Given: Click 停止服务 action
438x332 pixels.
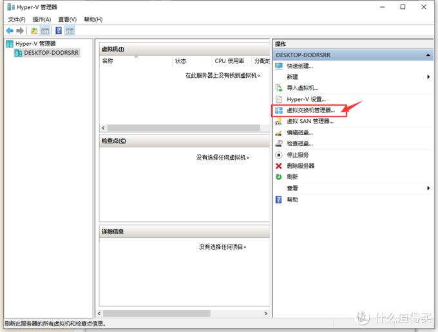Looking at the screenshot, I should click(298, 155).
